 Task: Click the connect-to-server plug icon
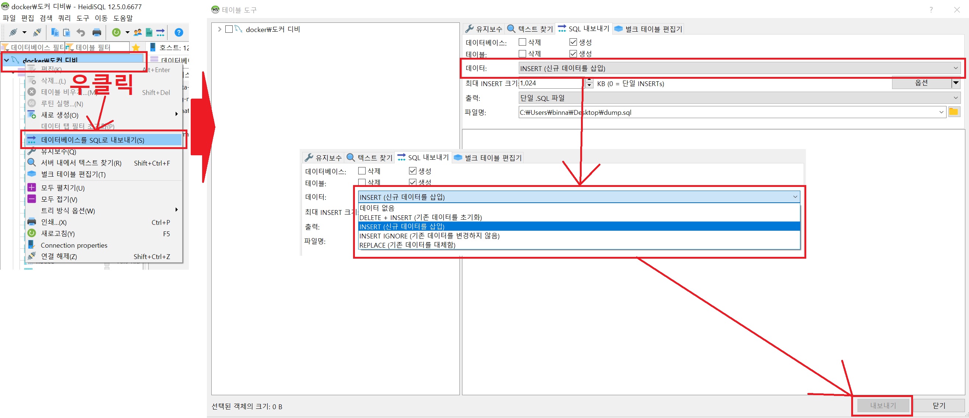pyautogui.click(x=13, y=32)
